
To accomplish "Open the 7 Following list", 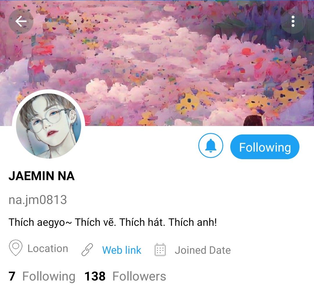I will tap(42, 276).
